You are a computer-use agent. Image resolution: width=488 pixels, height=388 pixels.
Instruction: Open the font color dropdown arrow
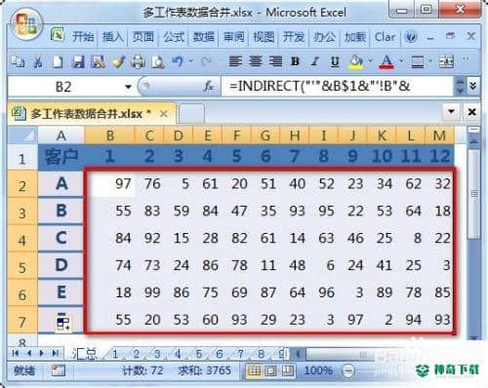(x=401, y=60)
